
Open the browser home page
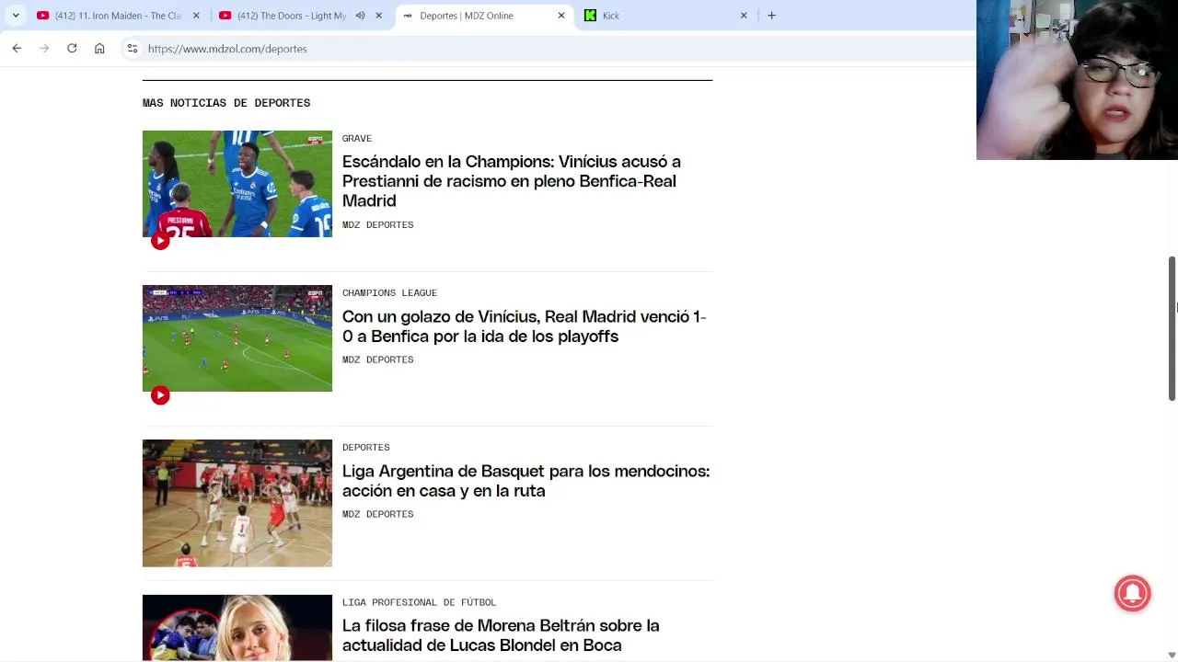coord(99,49)
